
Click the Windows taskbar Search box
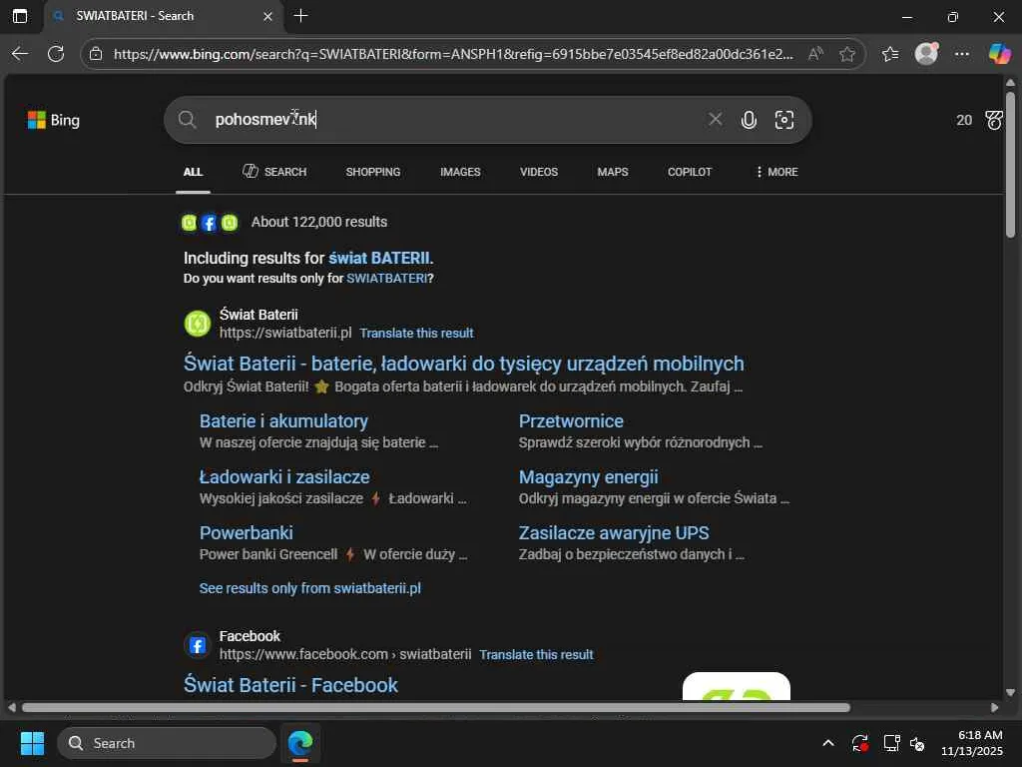167,743
